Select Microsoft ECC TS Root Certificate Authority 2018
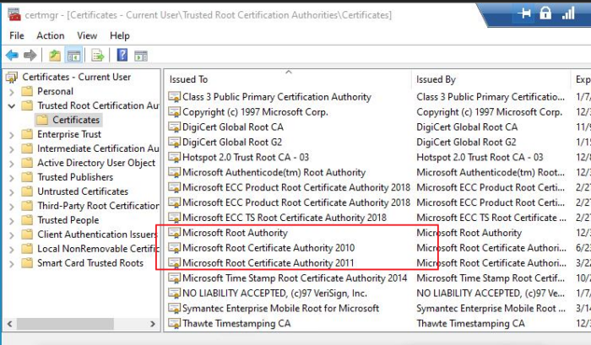 coord(285,218)
